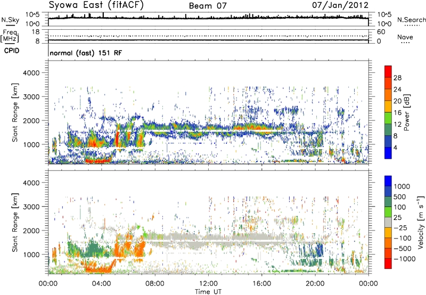This screenshot has width=426, height=295.
Task: Click the 'Time UT' axis title
Action: point(208,292)
